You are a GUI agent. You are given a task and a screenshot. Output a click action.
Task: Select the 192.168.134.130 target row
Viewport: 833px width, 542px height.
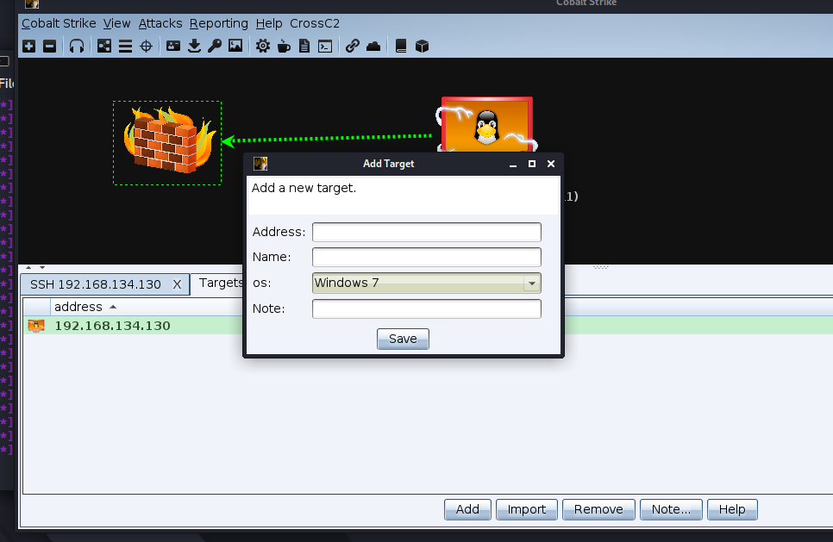(x=428, y=326)
